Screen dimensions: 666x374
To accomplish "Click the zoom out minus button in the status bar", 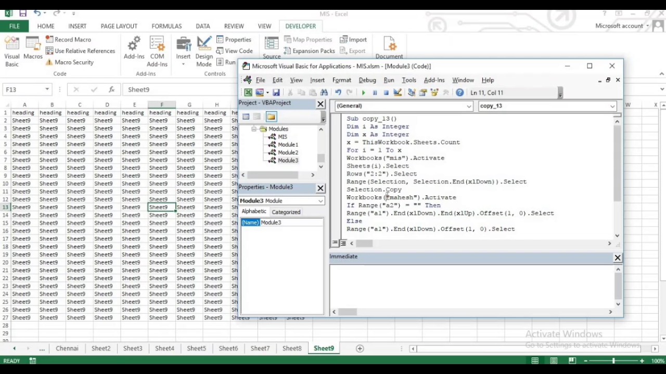I will click(585, 361).
